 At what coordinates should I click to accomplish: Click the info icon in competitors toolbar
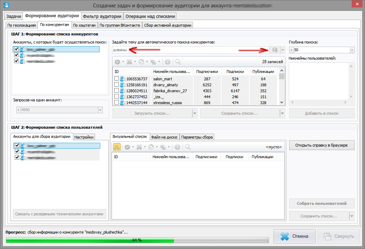click(x=168, y=62)
